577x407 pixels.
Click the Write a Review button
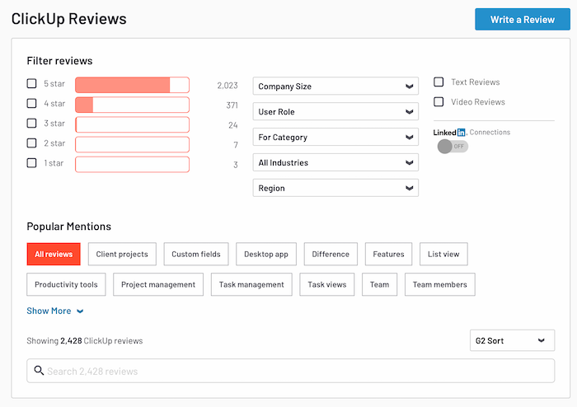pos(522,20)
